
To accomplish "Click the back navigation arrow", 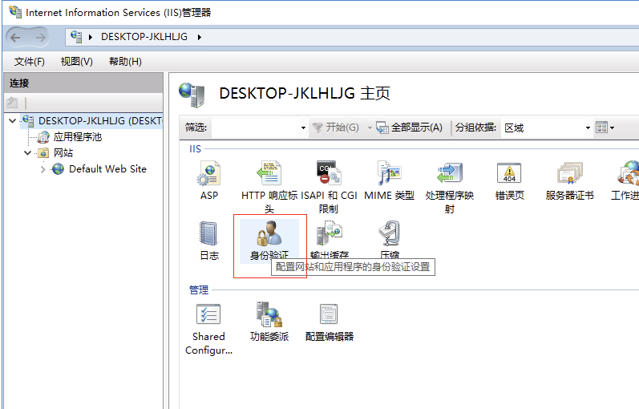I will coord(16,38).
